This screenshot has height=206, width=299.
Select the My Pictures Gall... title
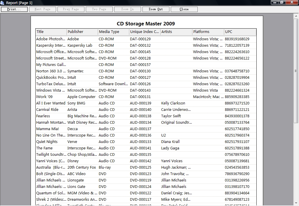point(51,65)
